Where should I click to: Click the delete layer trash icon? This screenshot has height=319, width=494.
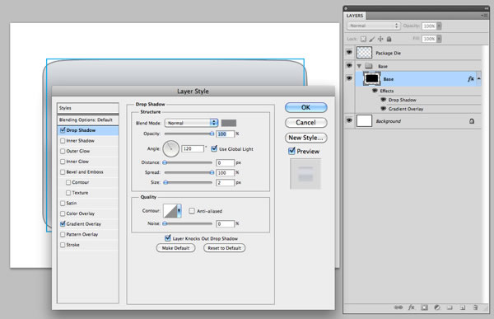475,307
